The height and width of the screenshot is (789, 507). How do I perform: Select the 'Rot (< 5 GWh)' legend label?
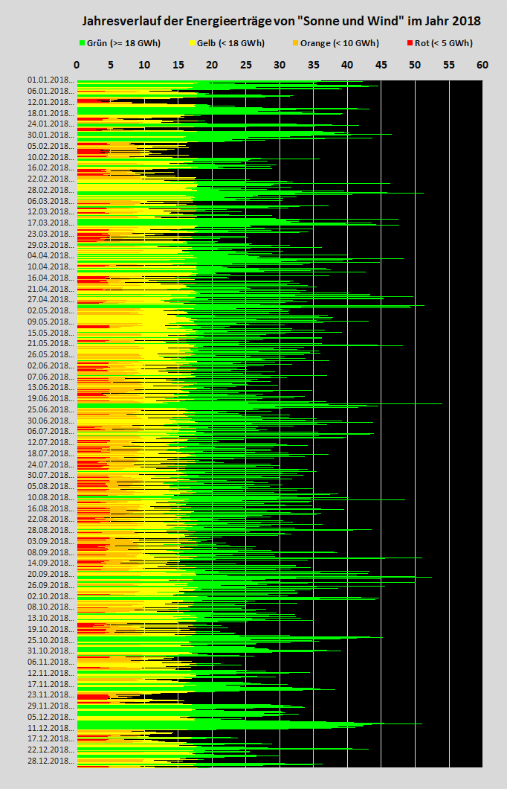[x=444, y=43]
